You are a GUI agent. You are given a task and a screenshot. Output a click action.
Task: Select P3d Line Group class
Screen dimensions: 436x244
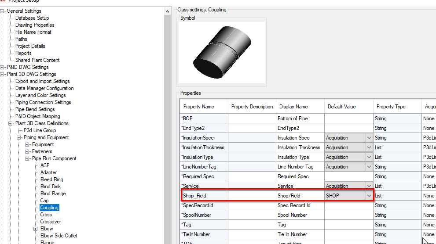click(40, 130)
